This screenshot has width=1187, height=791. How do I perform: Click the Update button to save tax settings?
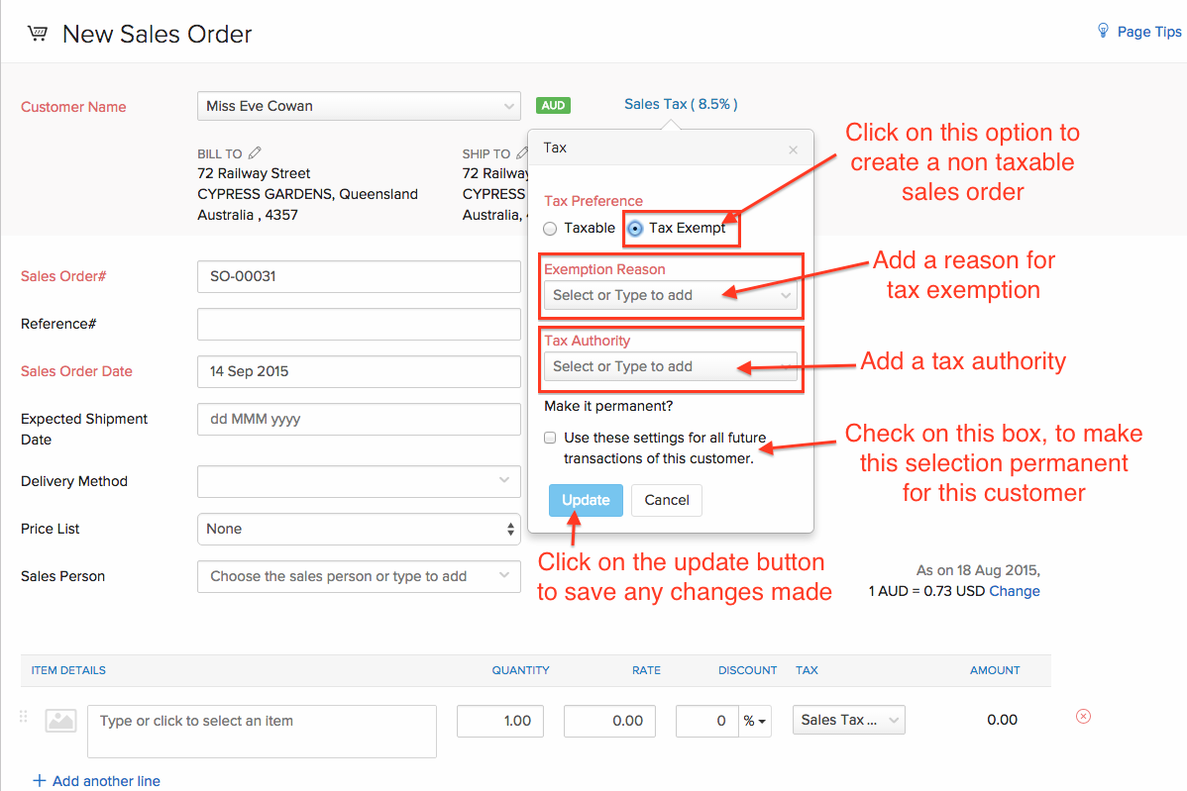pyautogui.click(x=586, y=500)
